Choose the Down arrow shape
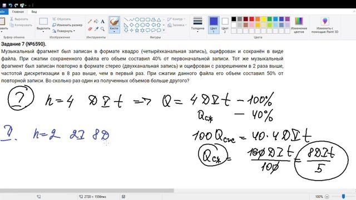The width and height of the screenshot is (356, 200). pos(126,30)
